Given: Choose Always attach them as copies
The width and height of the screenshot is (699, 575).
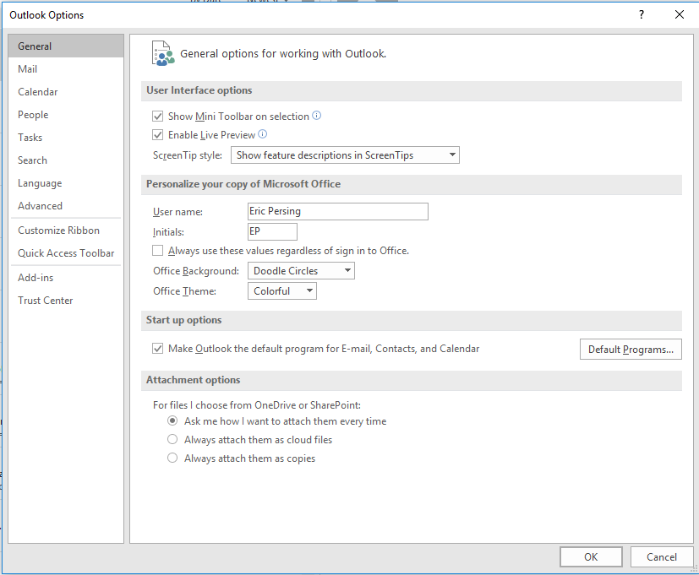Looking at the screenshot, I should pos(172,458).
